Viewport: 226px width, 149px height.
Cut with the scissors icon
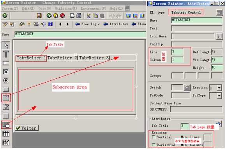coord(88,16)
